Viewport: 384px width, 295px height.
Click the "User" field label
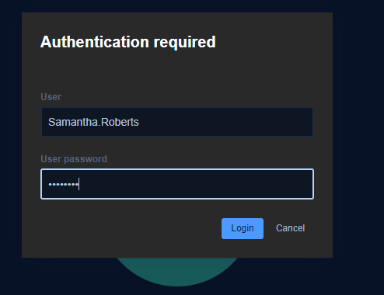pyautogui.click(x=51, y=97)
